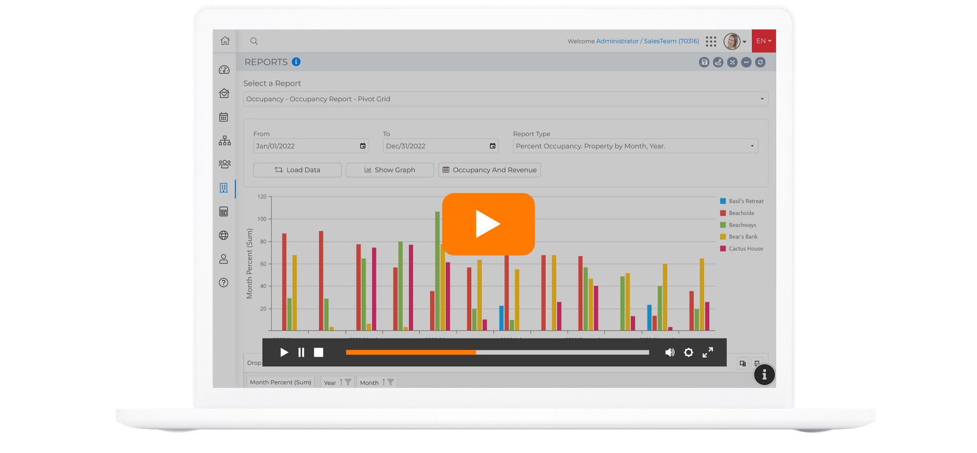
Task: Click the refresh toolbar icon
Action: [761, 62]
